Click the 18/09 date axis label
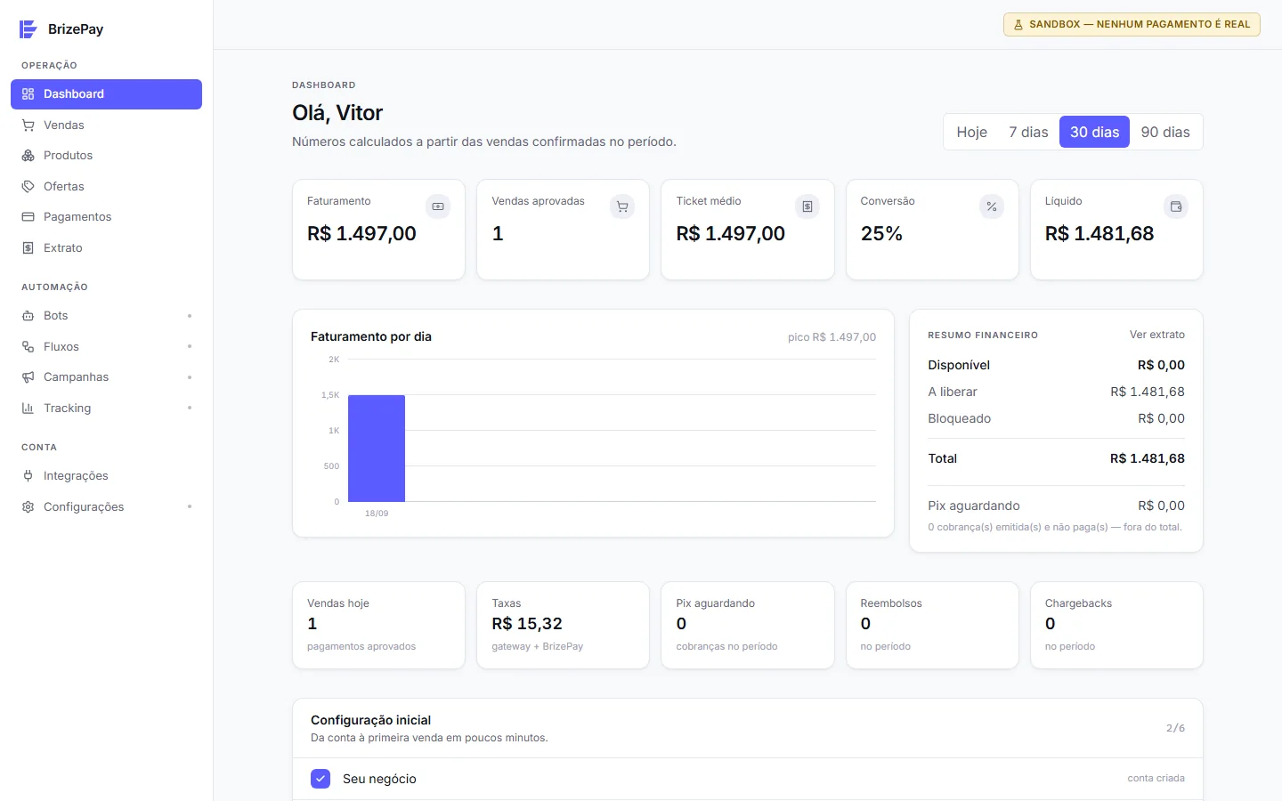 click(x=377, y=514)
